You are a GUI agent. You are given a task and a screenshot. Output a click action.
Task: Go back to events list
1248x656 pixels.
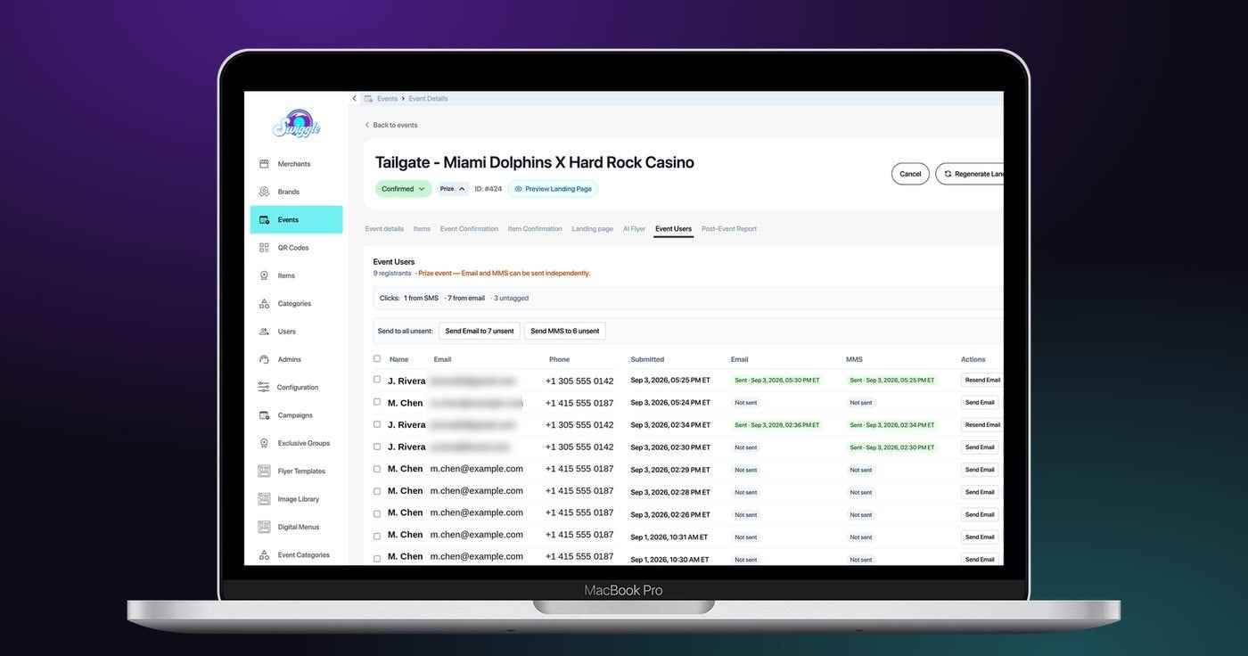click(390, 125)
